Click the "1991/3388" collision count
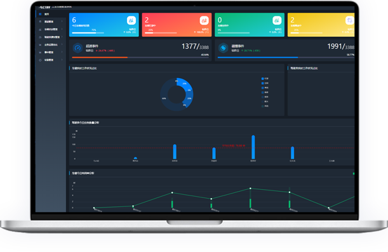This screenshot has height=252, width=388. pos(341,46)
